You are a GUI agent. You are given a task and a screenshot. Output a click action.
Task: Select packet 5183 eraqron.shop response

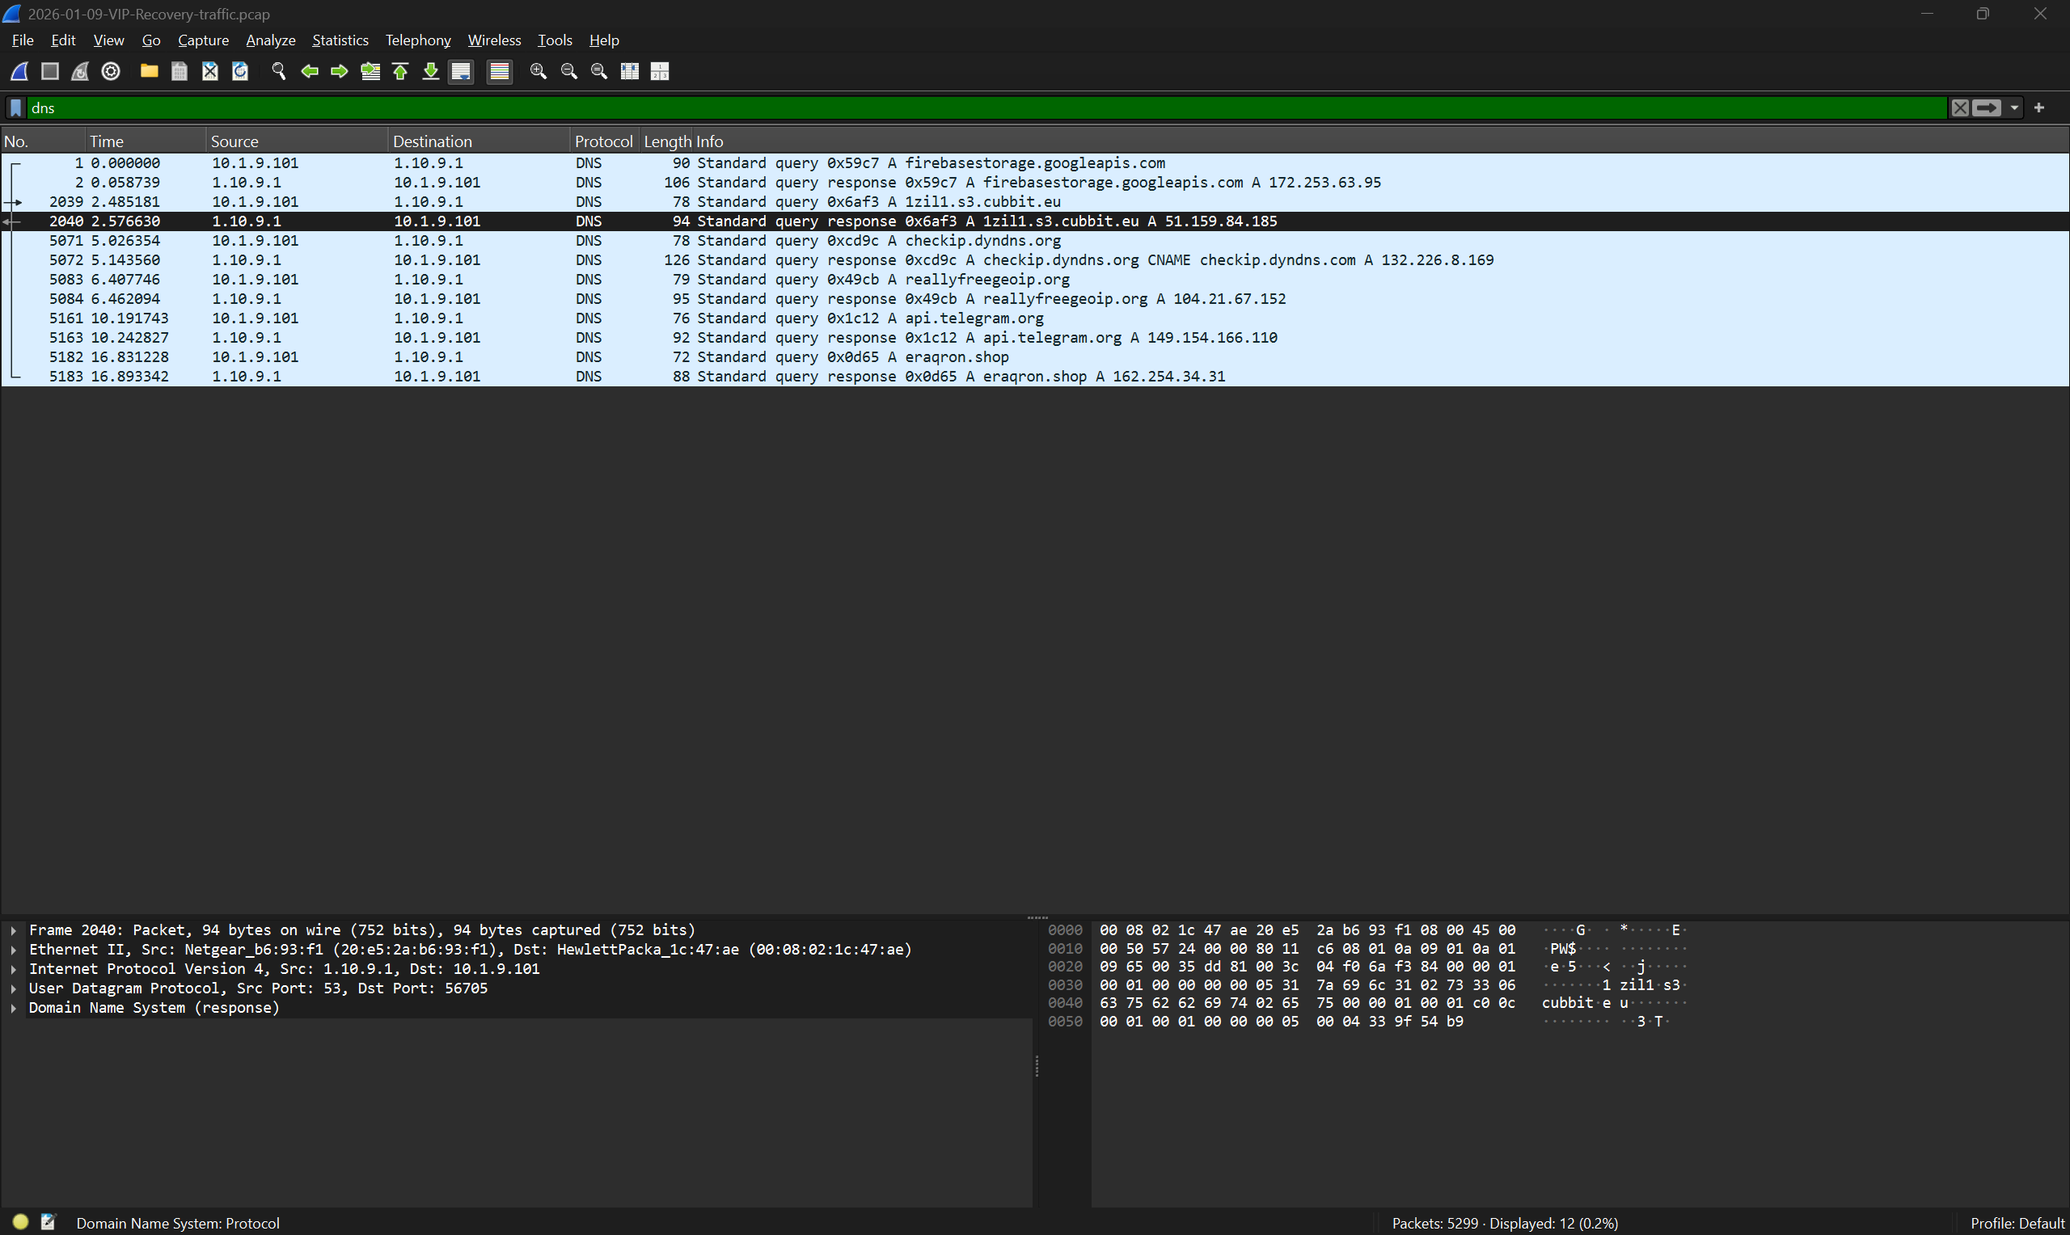click(x=1034, y=376)
